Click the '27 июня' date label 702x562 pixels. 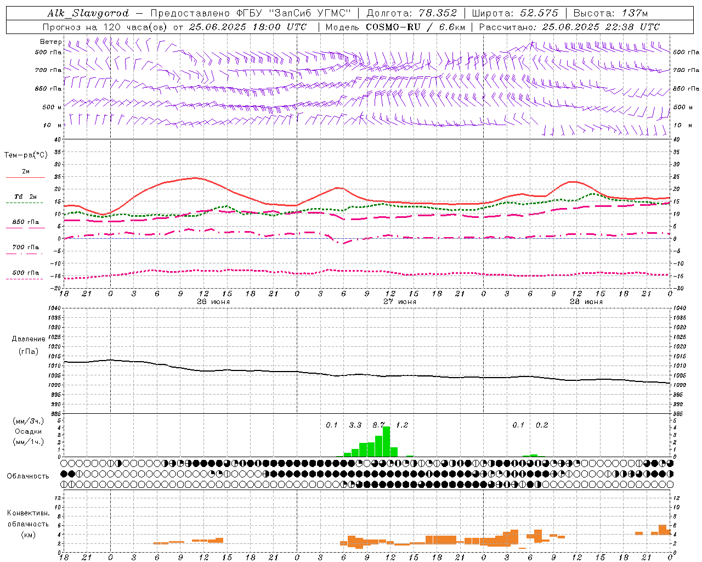coord(399,301)
